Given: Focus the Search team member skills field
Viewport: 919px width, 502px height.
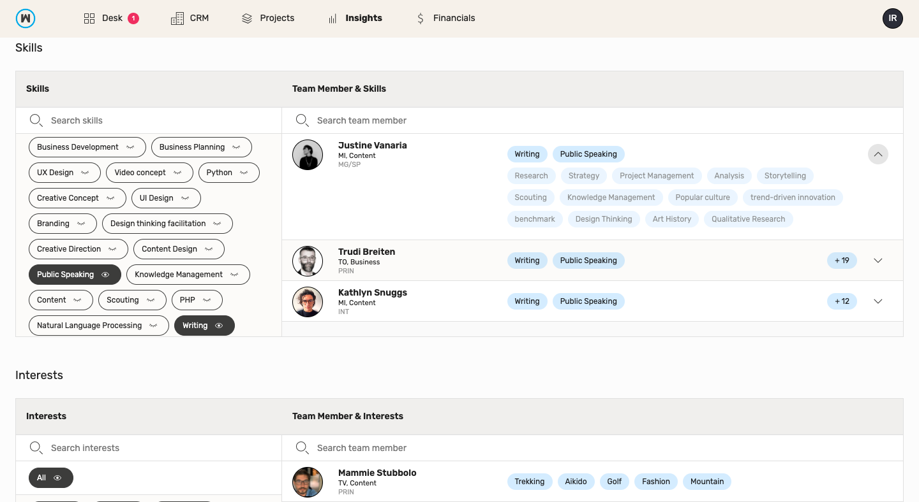Looking at the screenshot, I should (592, 120).
